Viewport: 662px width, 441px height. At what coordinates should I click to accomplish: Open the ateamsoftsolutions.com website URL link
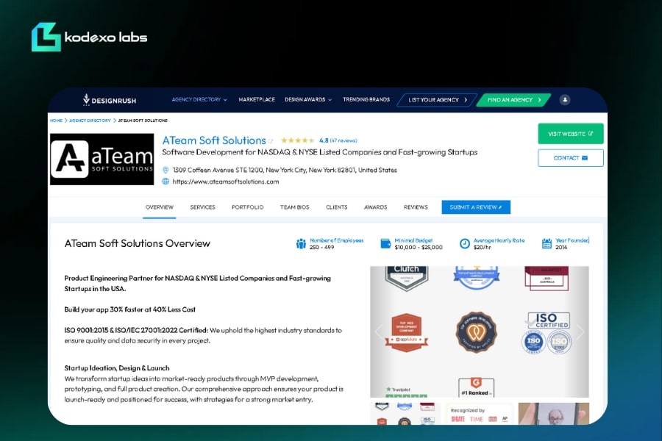click(x=226, y=182)
